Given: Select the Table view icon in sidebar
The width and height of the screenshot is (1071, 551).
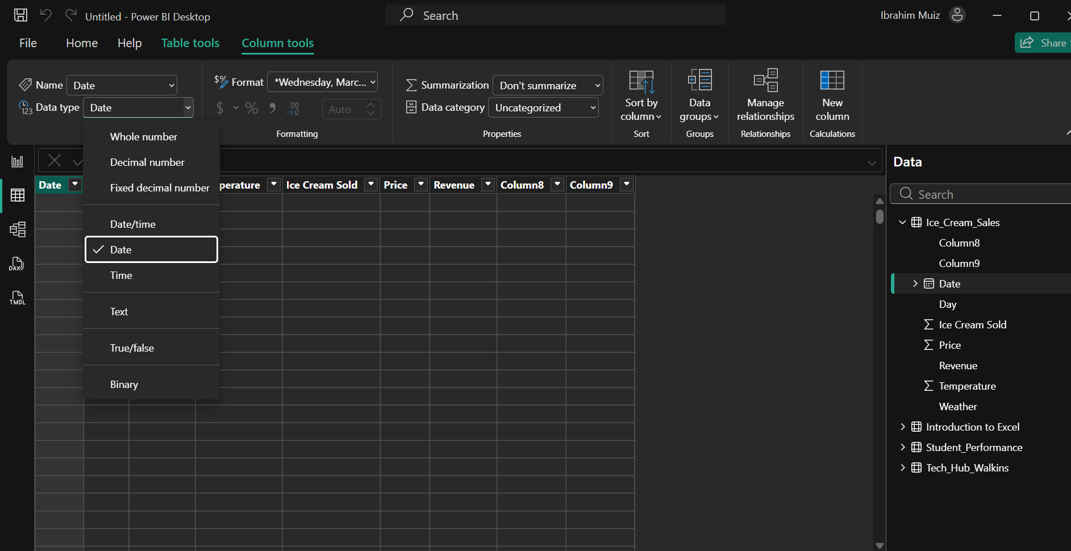Looking at the screenshot, I should [x=18, y=195].
